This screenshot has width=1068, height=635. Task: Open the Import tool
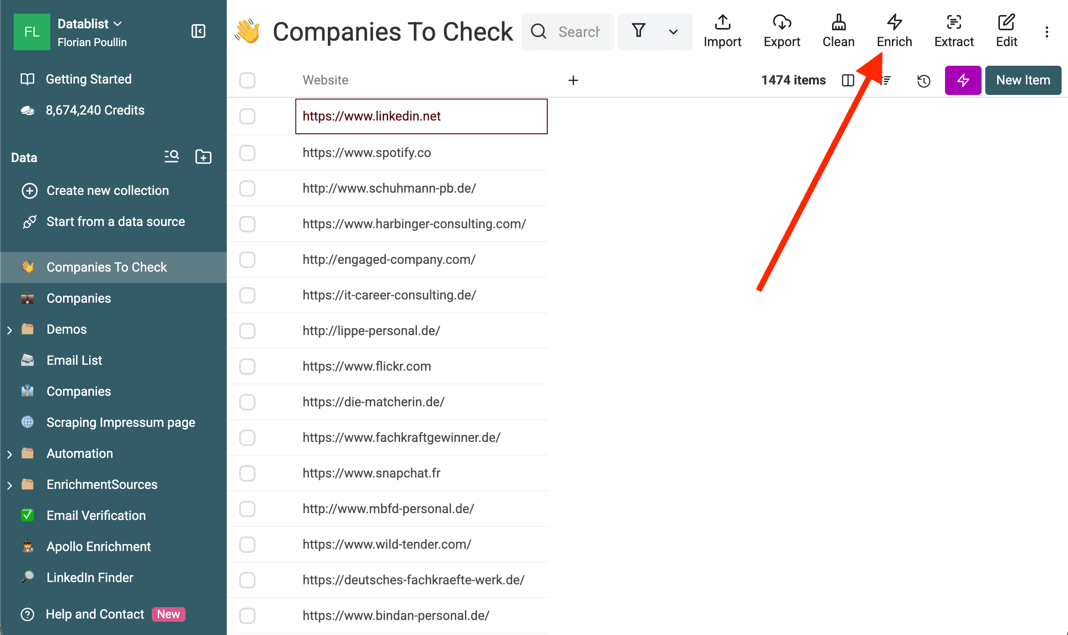pos(722,31)
